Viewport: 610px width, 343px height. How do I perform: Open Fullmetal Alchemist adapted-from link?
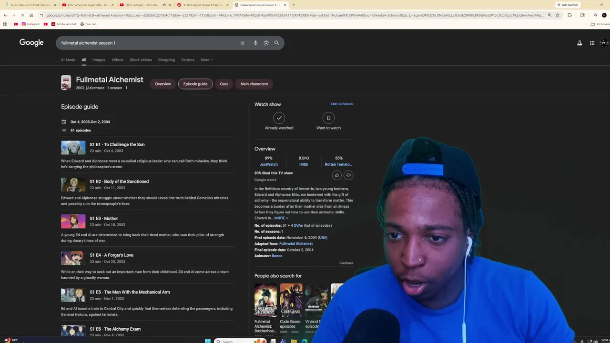pos(296,244)
